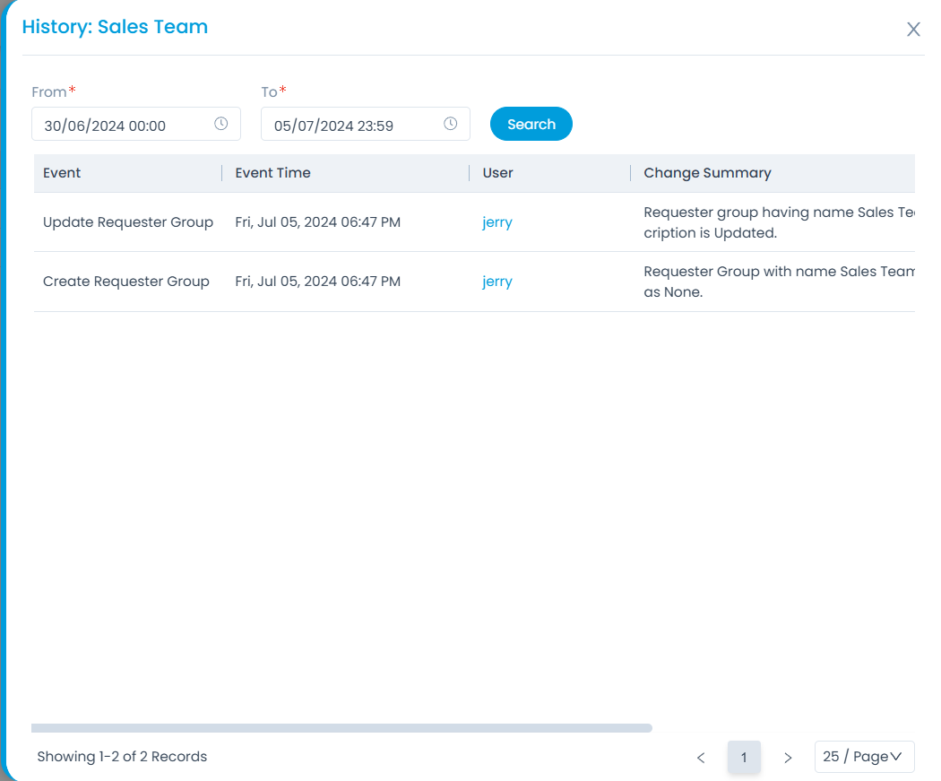Click the Event column header
Image resolution: width=941 pixels, height=781 pixels.
[63, 173]
